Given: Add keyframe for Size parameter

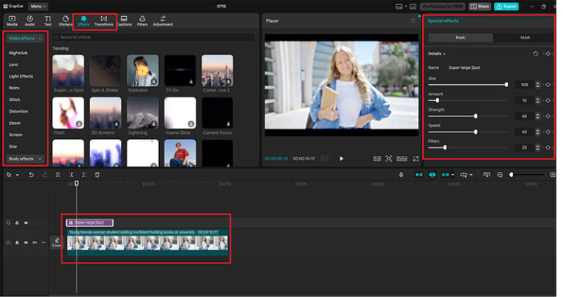Looking at the screenshot, I should tap(548, 85).
